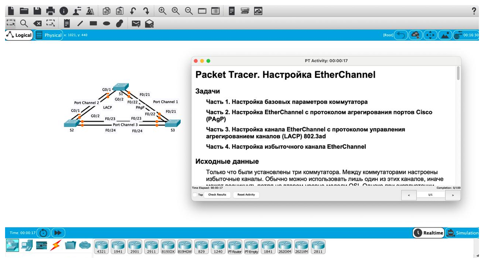Save the project with the floppy icon
The width and height of the screenshot is (484, 263).
[37, 11]
